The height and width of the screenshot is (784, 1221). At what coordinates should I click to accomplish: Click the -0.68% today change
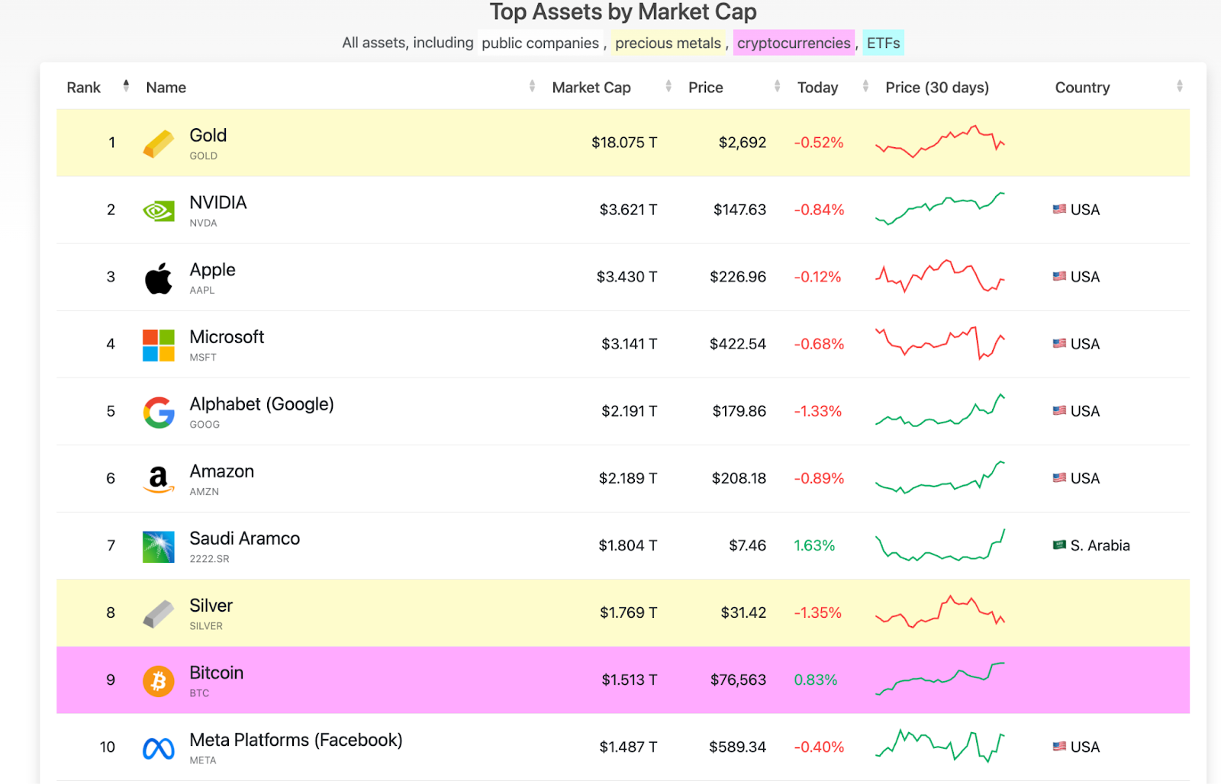tap(819, 343)
